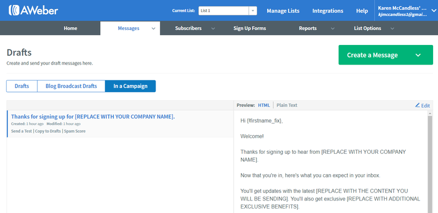
Task: Open Integrations page
Action: tap(327, 11)
